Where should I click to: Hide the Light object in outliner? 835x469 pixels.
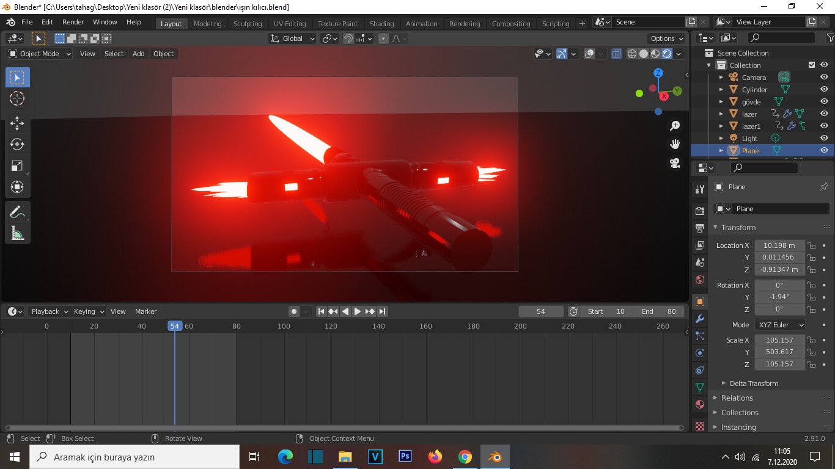(x=824, y=139)
